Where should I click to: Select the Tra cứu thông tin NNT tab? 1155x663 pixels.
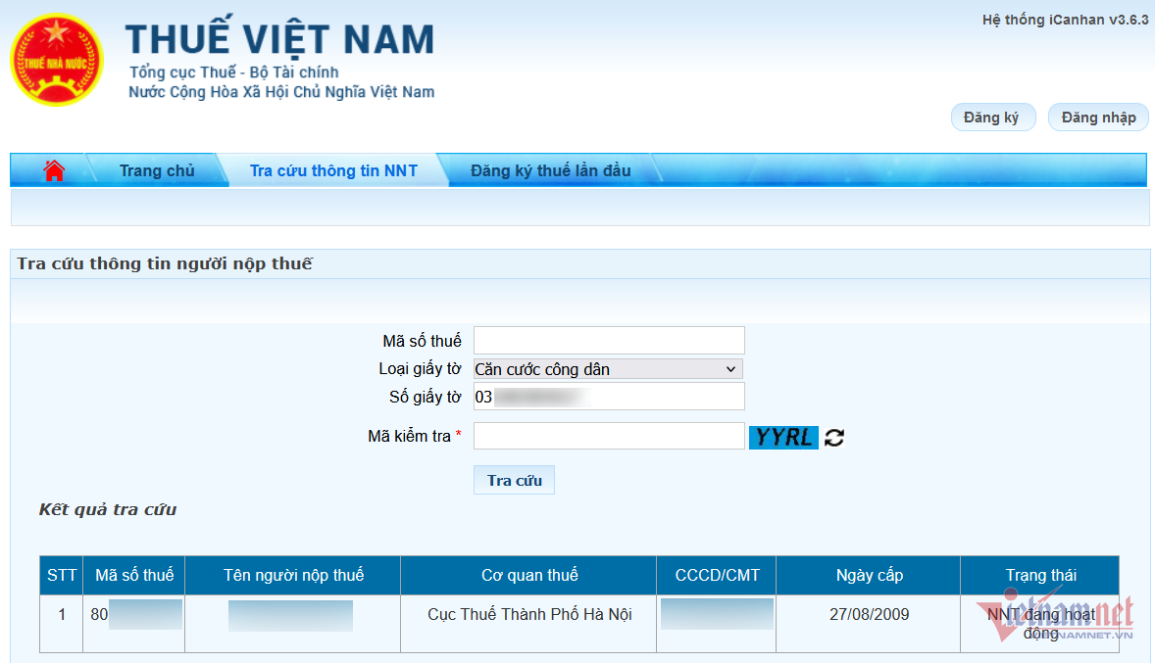click(333, 170)
